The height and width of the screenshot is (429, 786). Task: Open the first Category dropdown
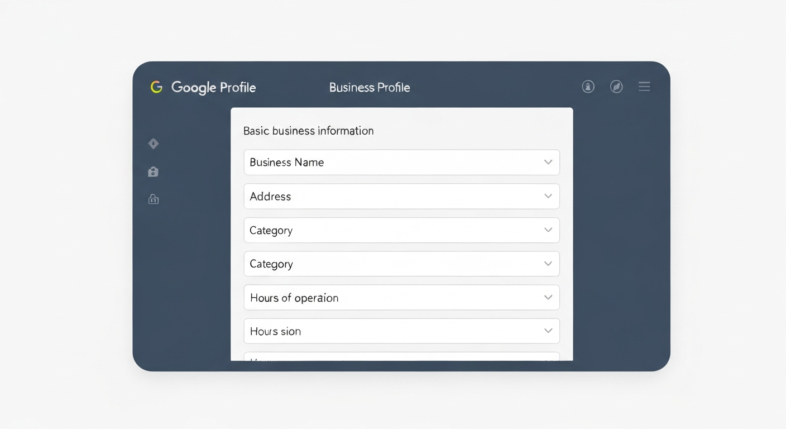[401, 230]
